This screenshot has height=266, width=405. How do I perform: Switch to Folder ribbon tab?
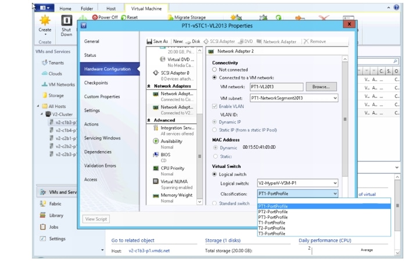[x=87, y=9]
